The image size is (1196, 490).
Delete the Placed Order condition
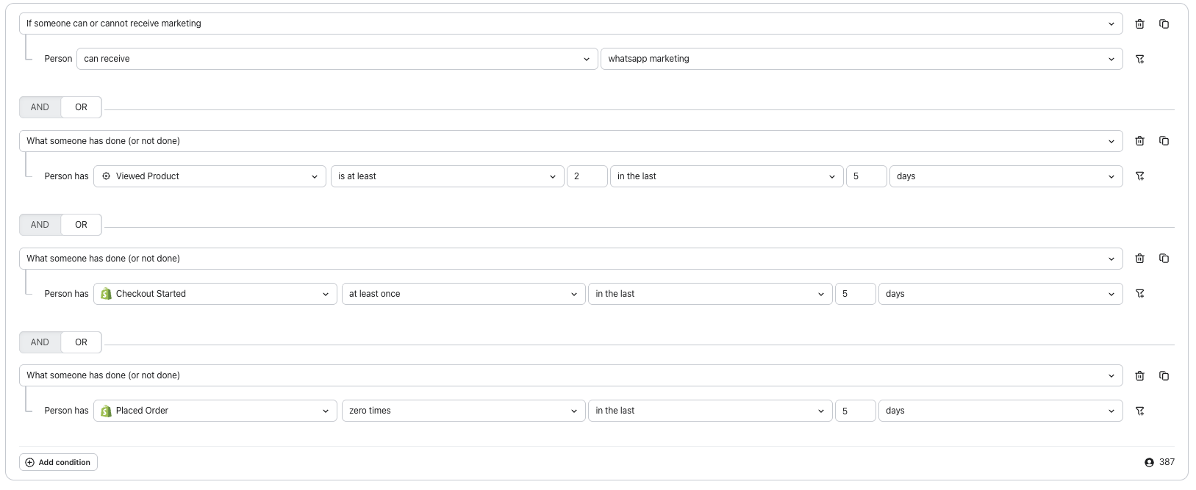coord(1139,375)
